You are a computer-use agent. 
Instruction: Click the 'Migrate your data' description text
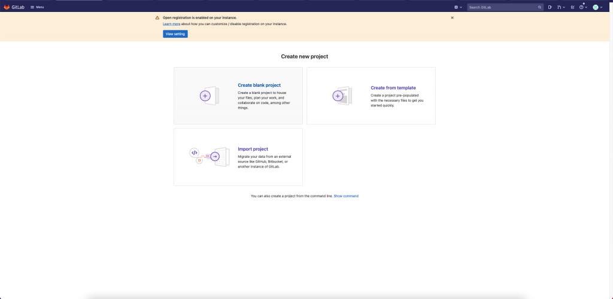coord(264,161)
